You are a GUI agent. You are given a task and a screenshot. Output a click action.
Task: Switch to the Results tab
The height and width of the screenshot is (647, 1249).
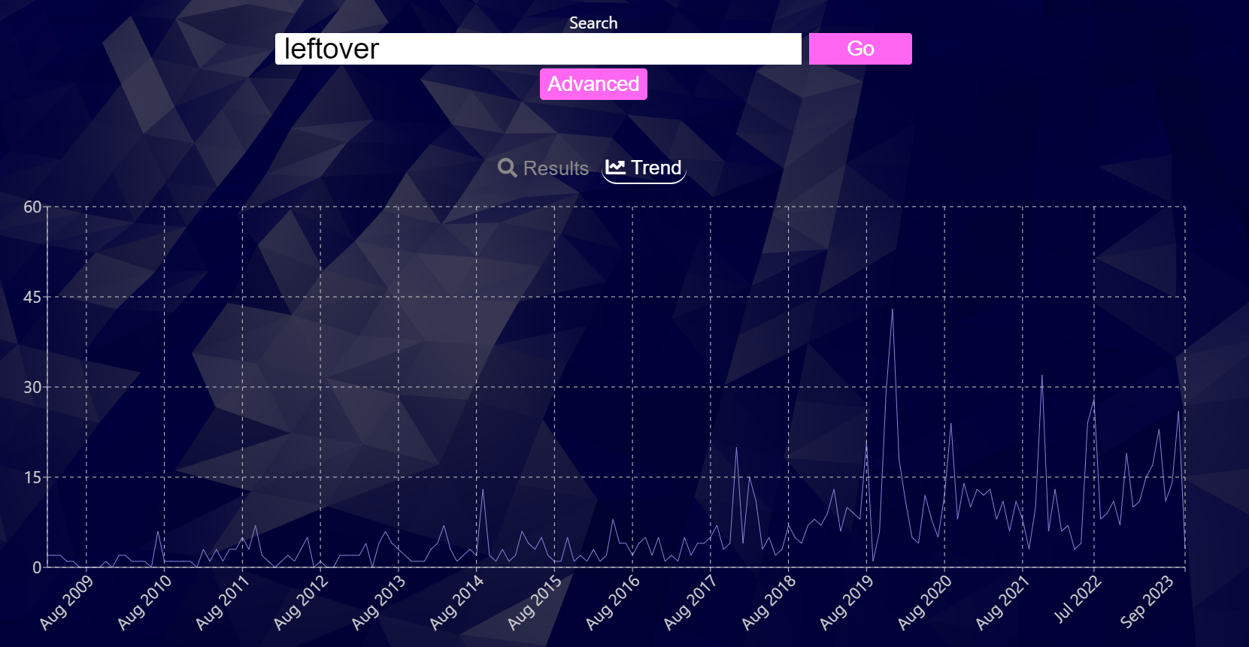coord(544,168)
